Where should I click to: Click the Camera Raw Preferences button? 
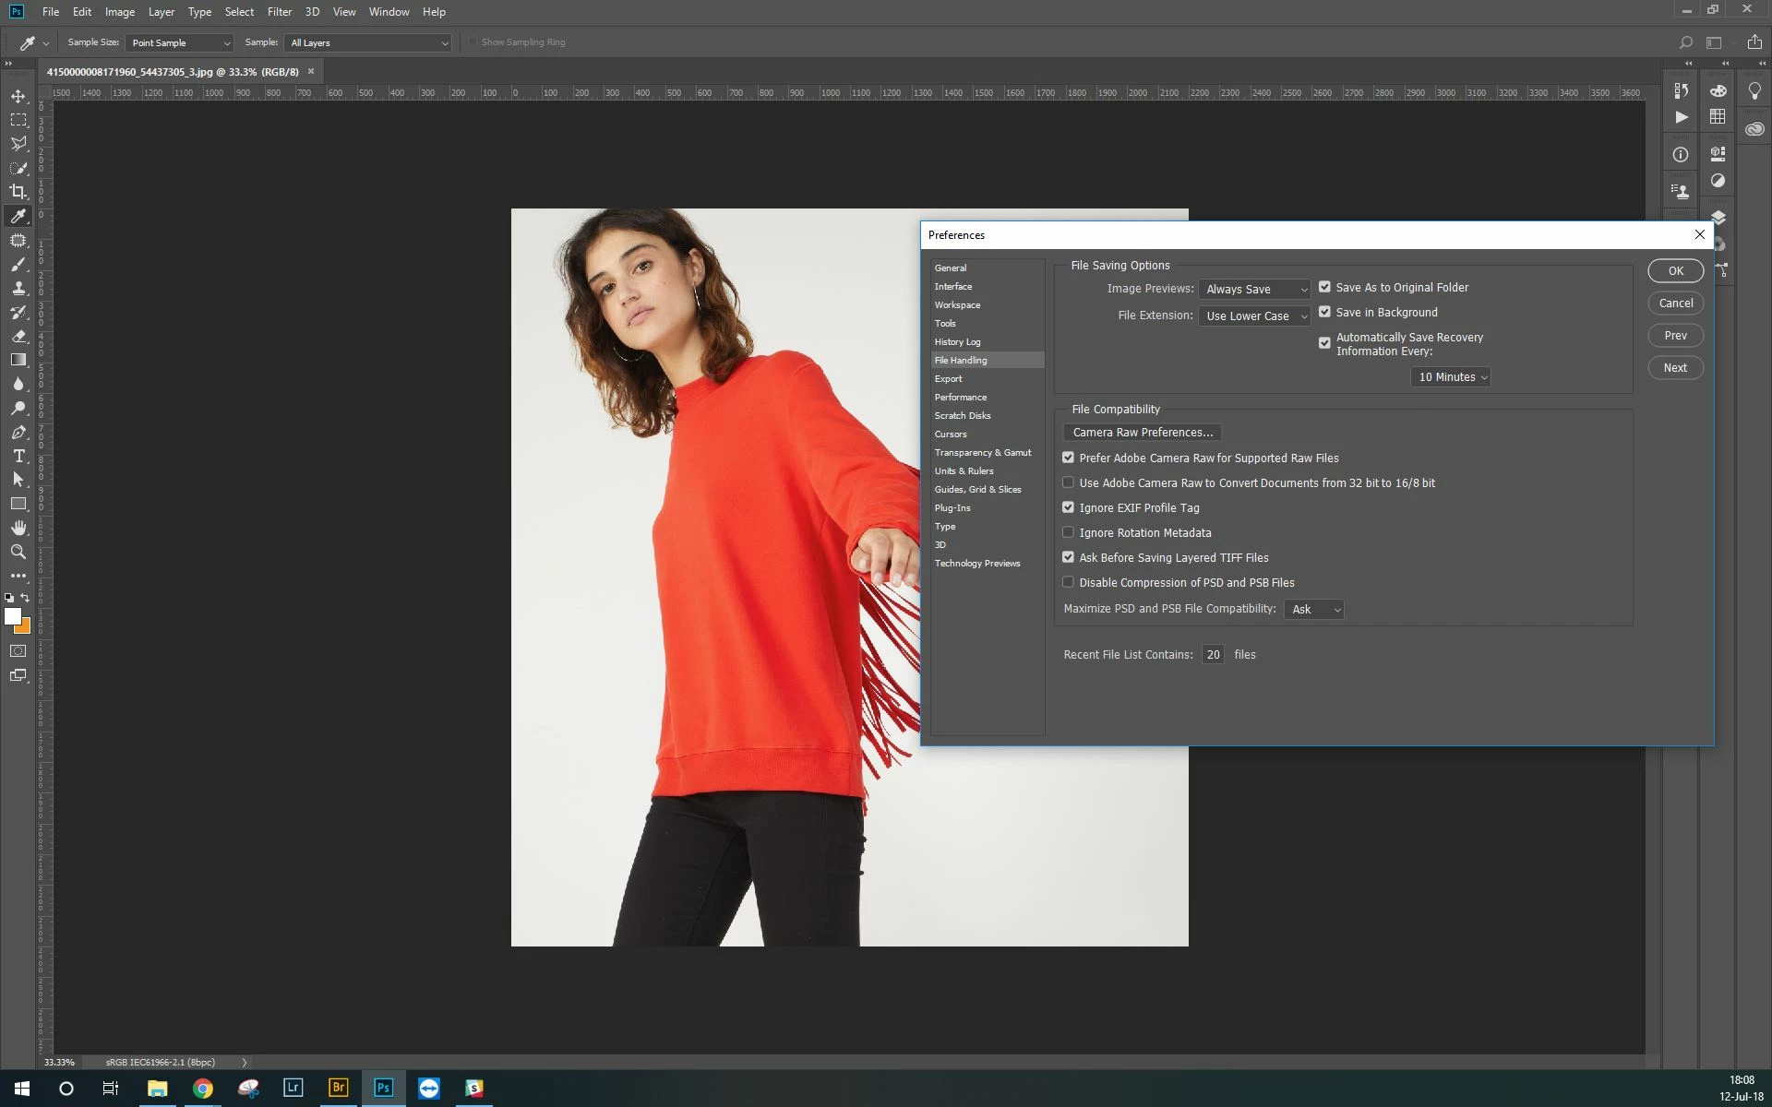(x=1142, y=433)
